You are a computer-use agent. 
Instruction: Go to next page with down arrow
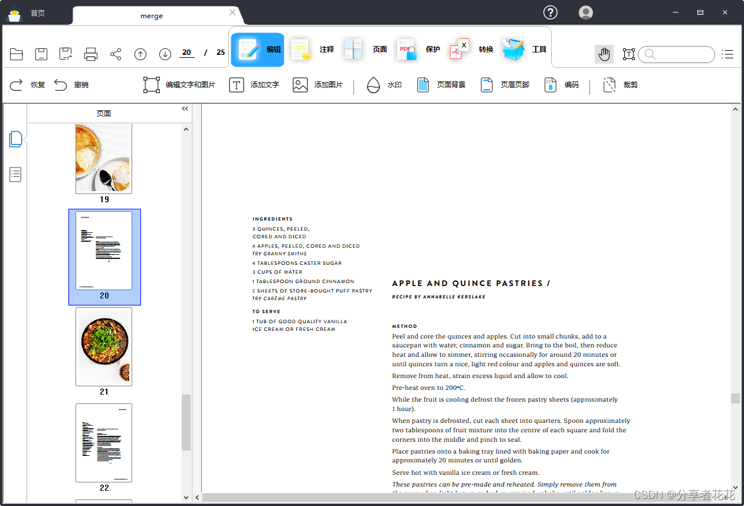click(x=165, y=54)
